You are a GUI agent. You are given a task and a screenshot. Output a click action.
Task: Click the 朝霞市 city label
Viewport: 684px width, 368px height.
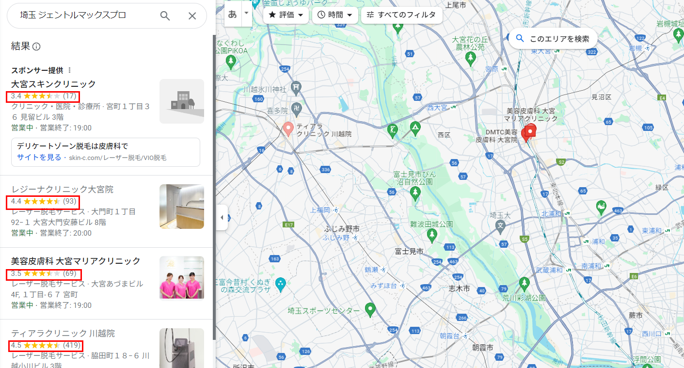click(483, 348)
